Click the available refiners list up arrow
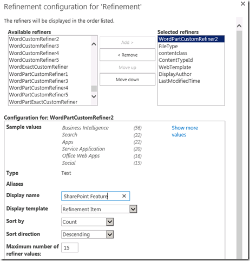 [94, 44]
